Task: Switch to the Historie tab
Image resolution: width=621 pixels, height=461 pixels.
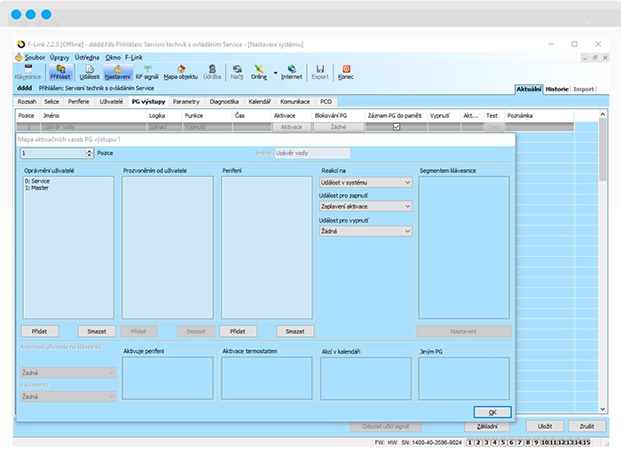Action: coord(557,90)
